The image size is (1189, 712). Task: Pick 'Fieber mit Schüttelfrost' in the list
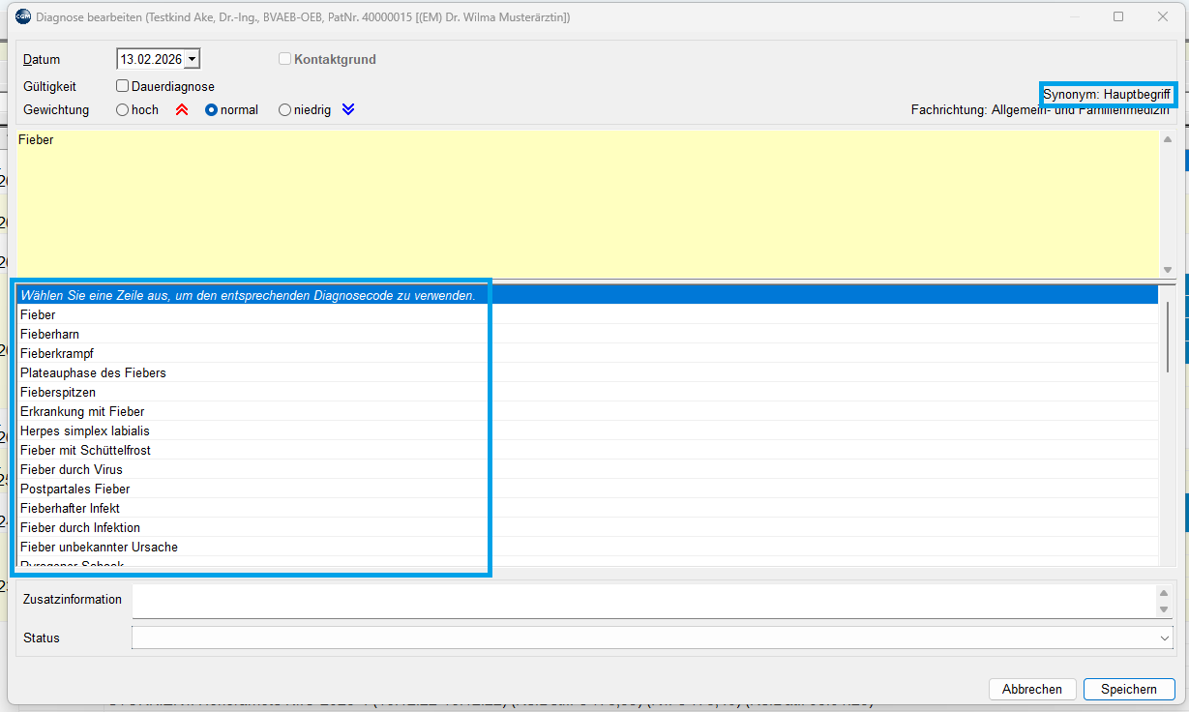tap(85, 450)
